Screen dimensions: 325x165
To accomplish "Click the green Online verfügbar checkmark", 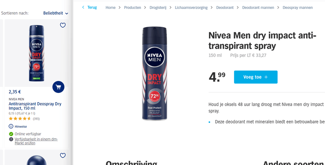I will tap(11, 134).
